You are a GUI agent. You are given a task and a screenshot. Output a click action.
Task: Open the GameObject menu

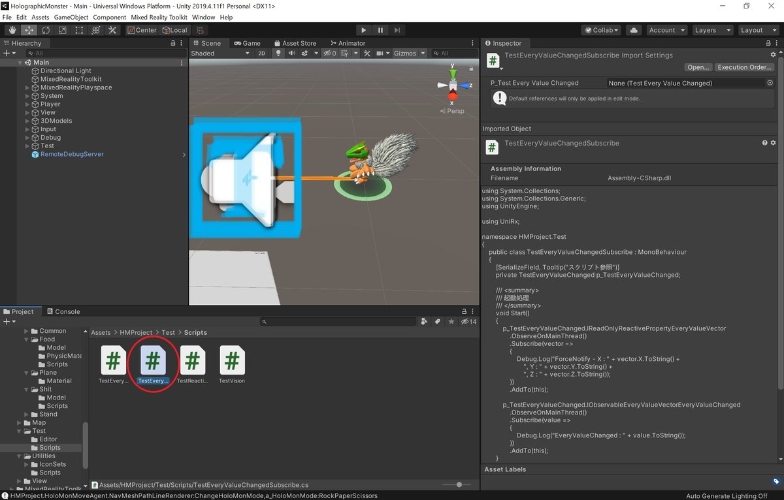(71, 17)
